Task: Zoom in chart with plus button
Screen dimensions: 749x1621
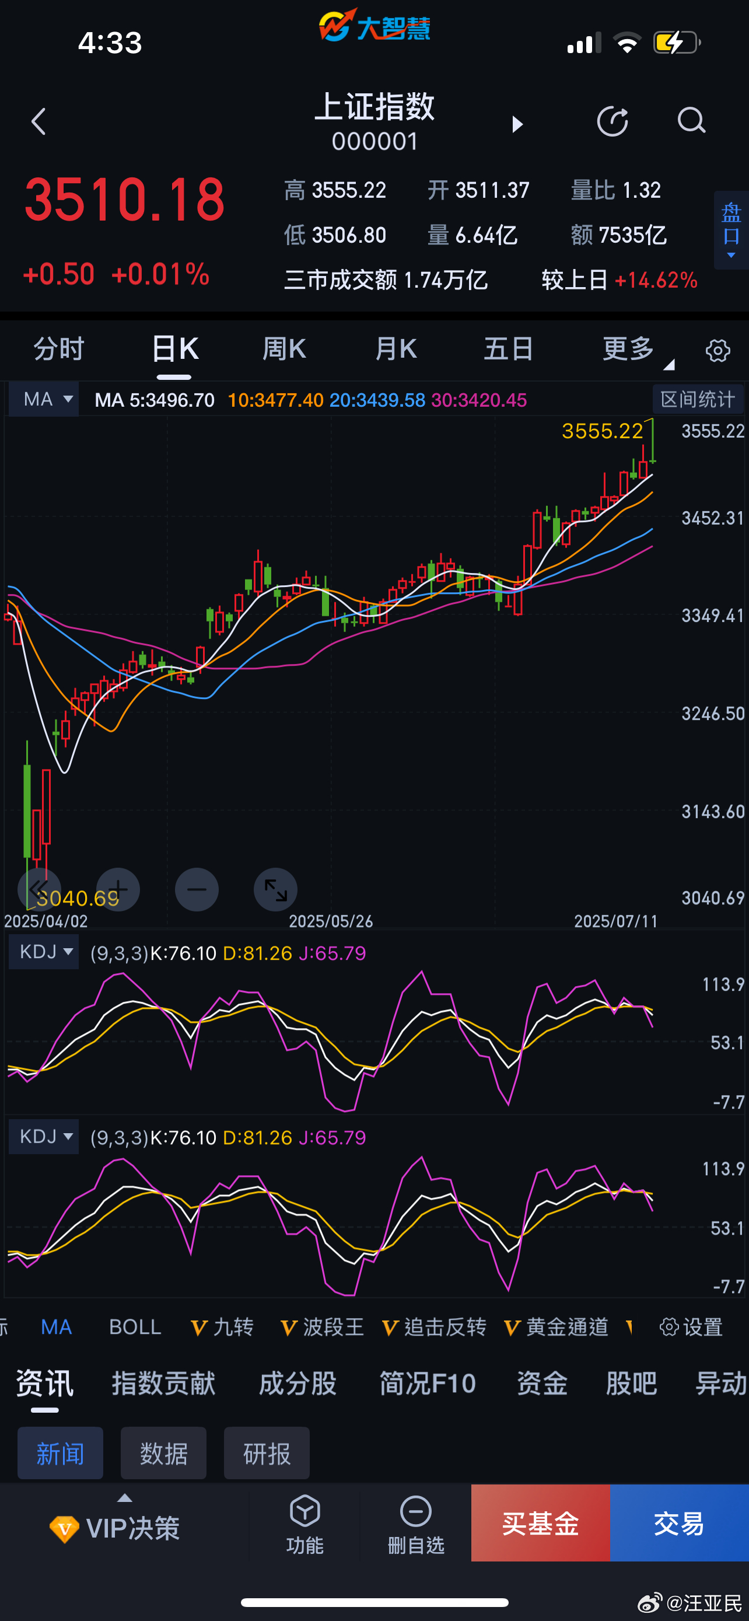Action: click(118, 889)
